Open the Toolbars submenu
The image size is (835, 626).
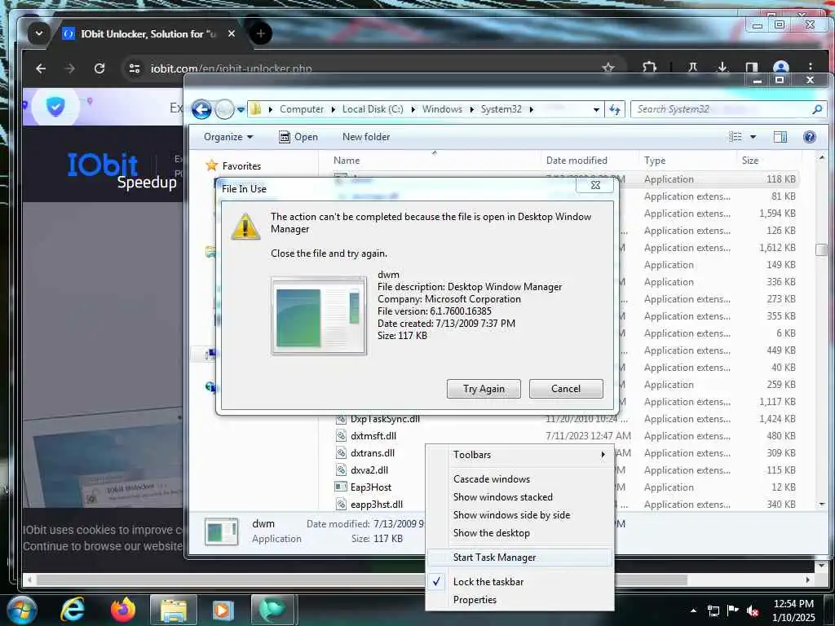pos(519,455)
